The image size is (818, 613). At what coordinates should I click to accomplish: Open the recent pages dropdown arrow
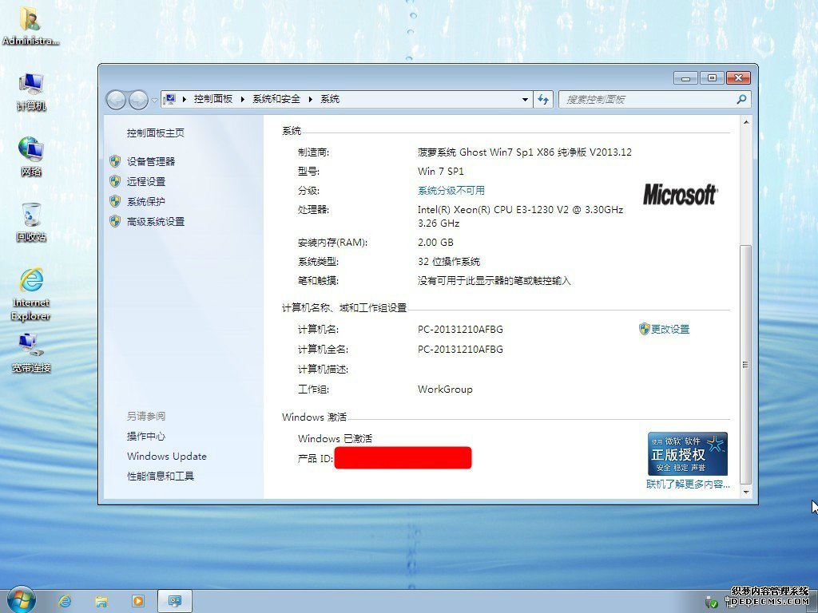(154, 100)
